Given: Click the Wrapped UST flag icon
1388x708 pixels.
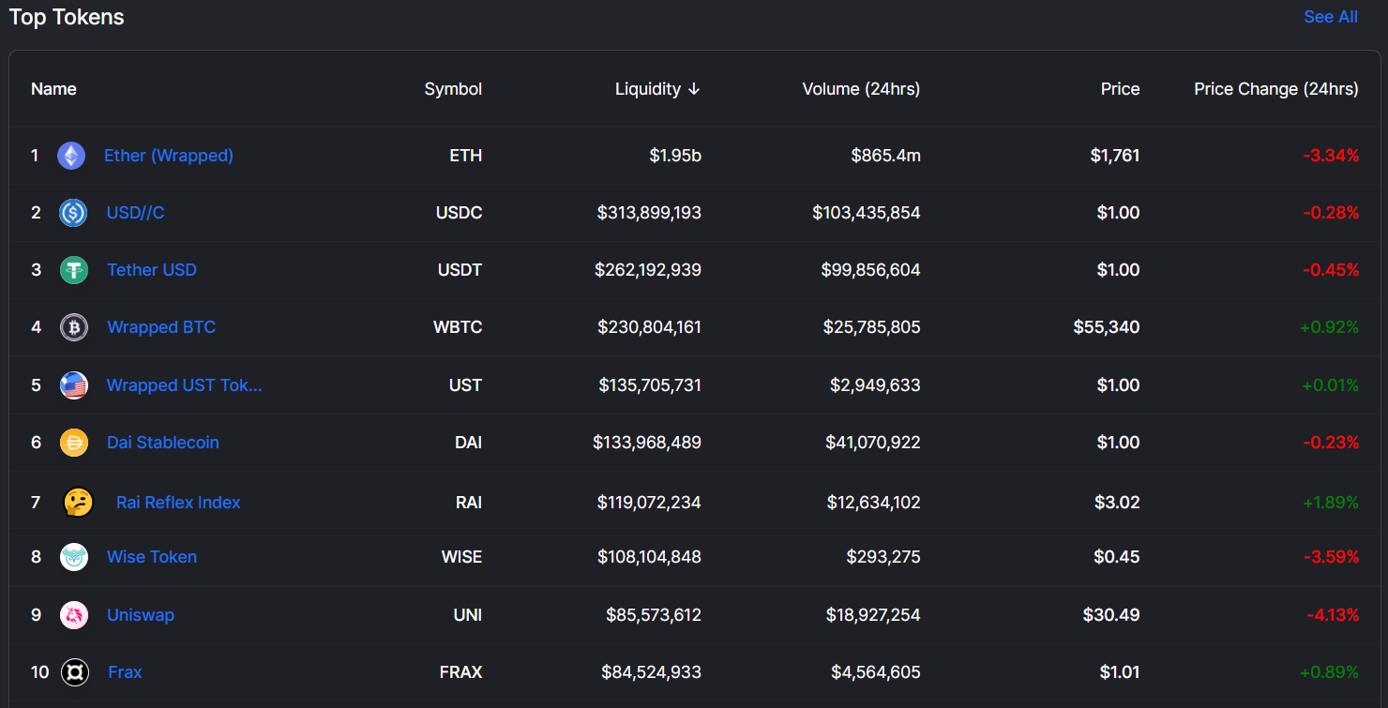Looking at the screenshot, I should pos(73,385).
